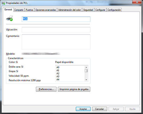The height and width of the screenshot is (114, 143).
Task: Select the Administración del color tab
Action: (69, 10)
